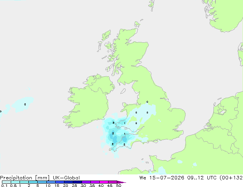The width and height of the screenshot is (243, 187).
Task: Select the 2–5 mm legend swatch
Action: [33, 182]
